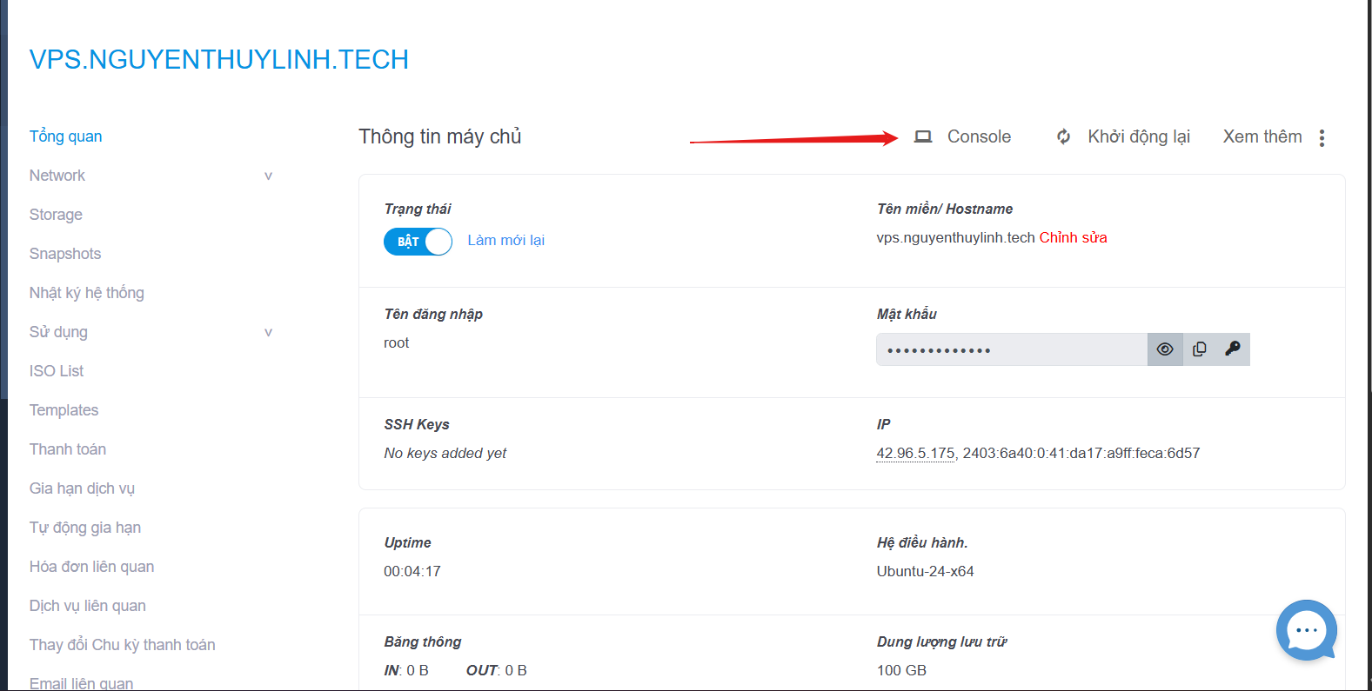Click the IN: 0 B bandwidth value
This screenshot has height=691, width=1372.
coord(406,670)
